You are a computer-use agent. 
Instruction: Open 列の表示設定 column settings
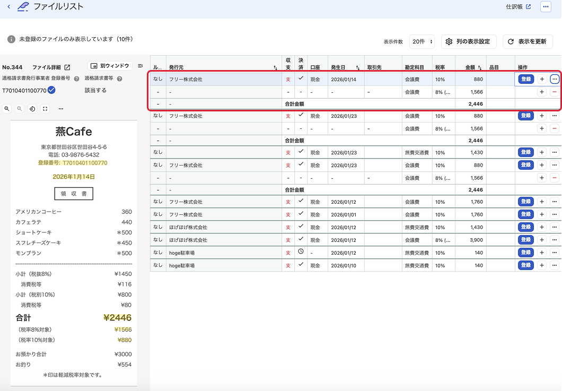tap(469, 41)
